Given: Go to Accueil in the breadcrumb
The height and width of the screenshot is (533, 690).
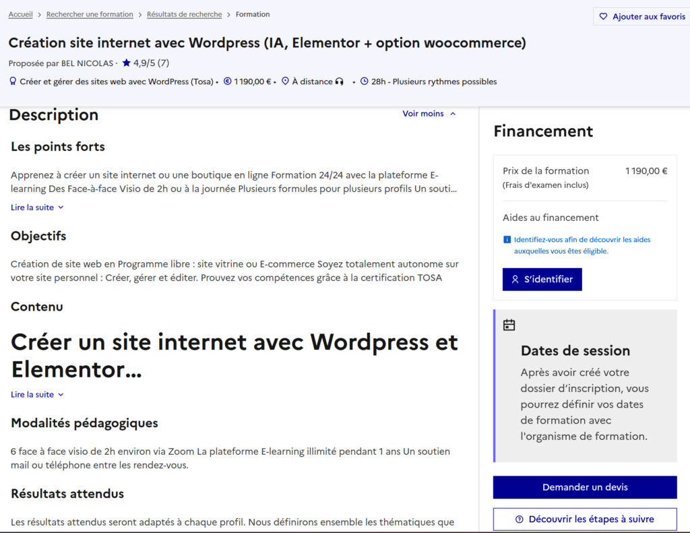Looking at the screenshot, I should (21, 15).
